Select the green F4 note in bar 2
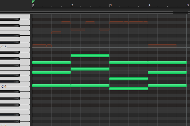 (90, 69)
